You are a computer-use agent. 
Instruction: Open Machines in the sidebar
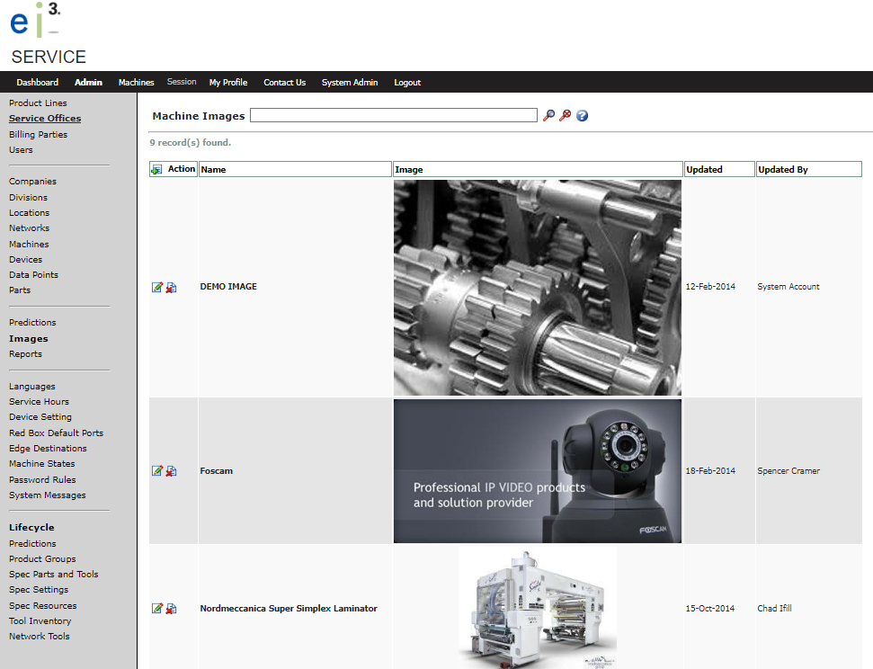coord(29,244)
